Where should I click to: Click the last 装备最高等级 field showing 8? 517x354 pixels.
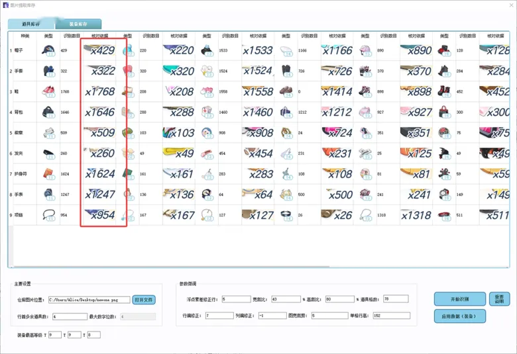[93, 335]
